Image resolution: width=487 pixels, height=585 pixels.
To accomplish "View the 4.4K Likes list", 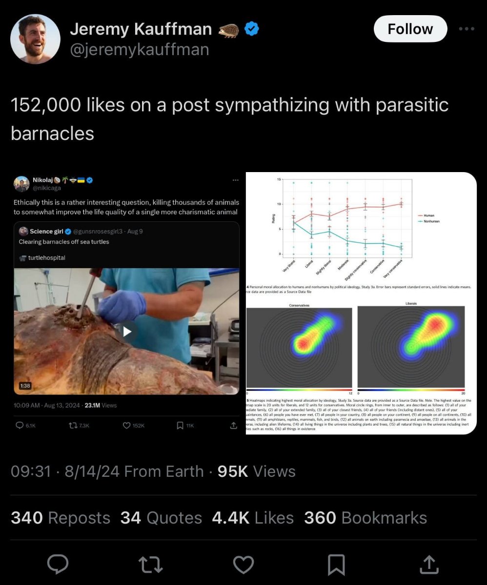I will point(253,518).
